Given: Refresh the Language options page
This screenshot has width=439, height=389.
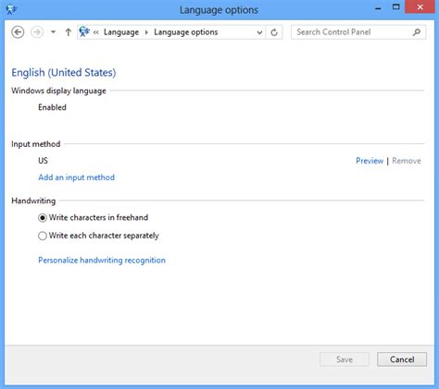Looking at the screenshot, I should pos(274,32).
